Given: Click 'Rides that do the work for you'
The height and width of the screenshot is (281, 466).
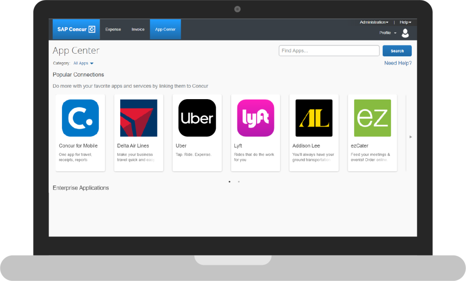Looking at the screenshot, I should pos(254,157).
